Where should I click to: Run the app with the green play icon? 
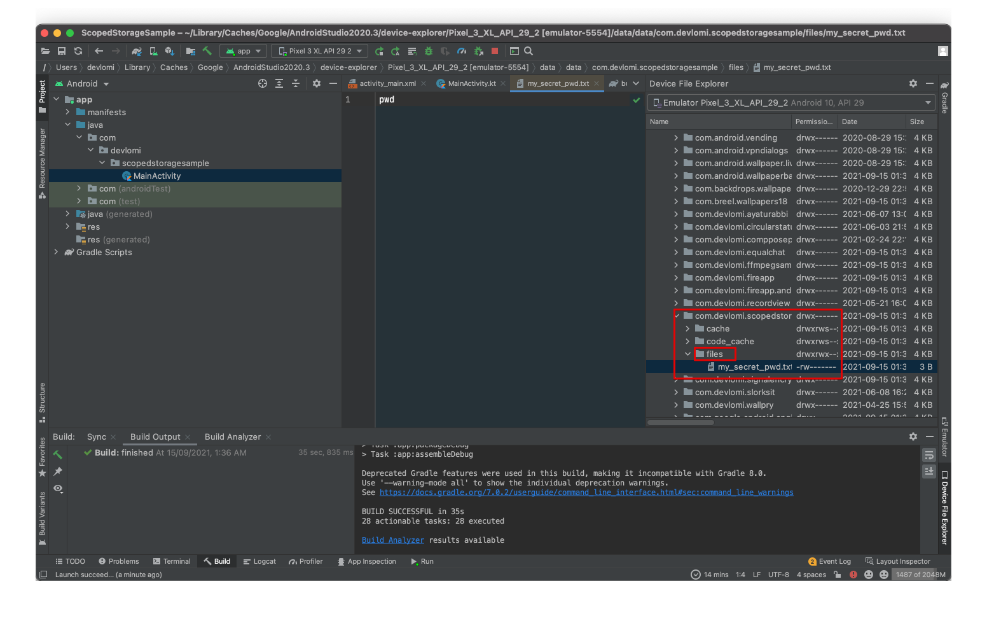(x=380, y=51)
